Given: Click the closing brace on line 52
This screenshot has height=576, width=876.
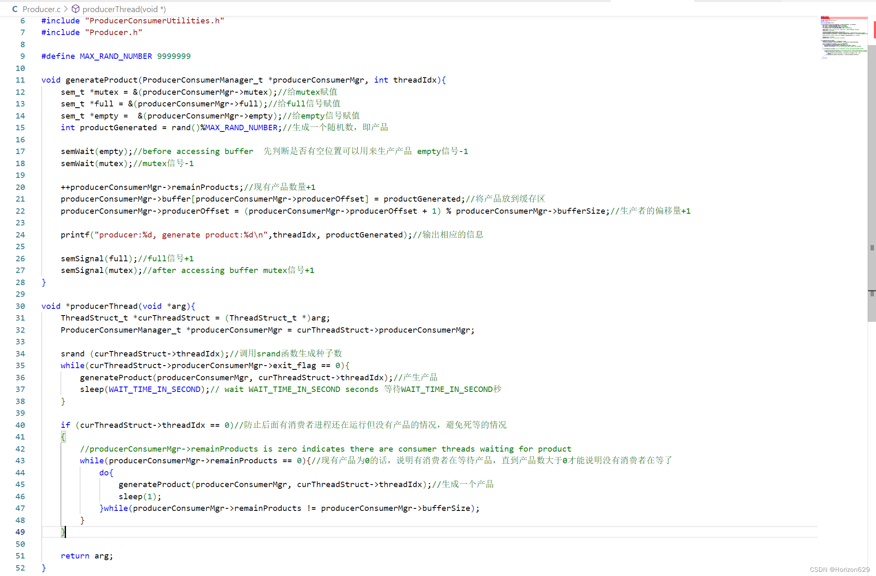Looking at the screenshot, I should click(x=43, y=568).
